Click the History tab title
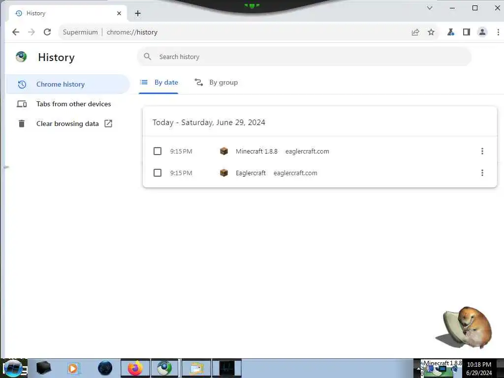This screenshot has height=378, width=504. click(36, 13)
